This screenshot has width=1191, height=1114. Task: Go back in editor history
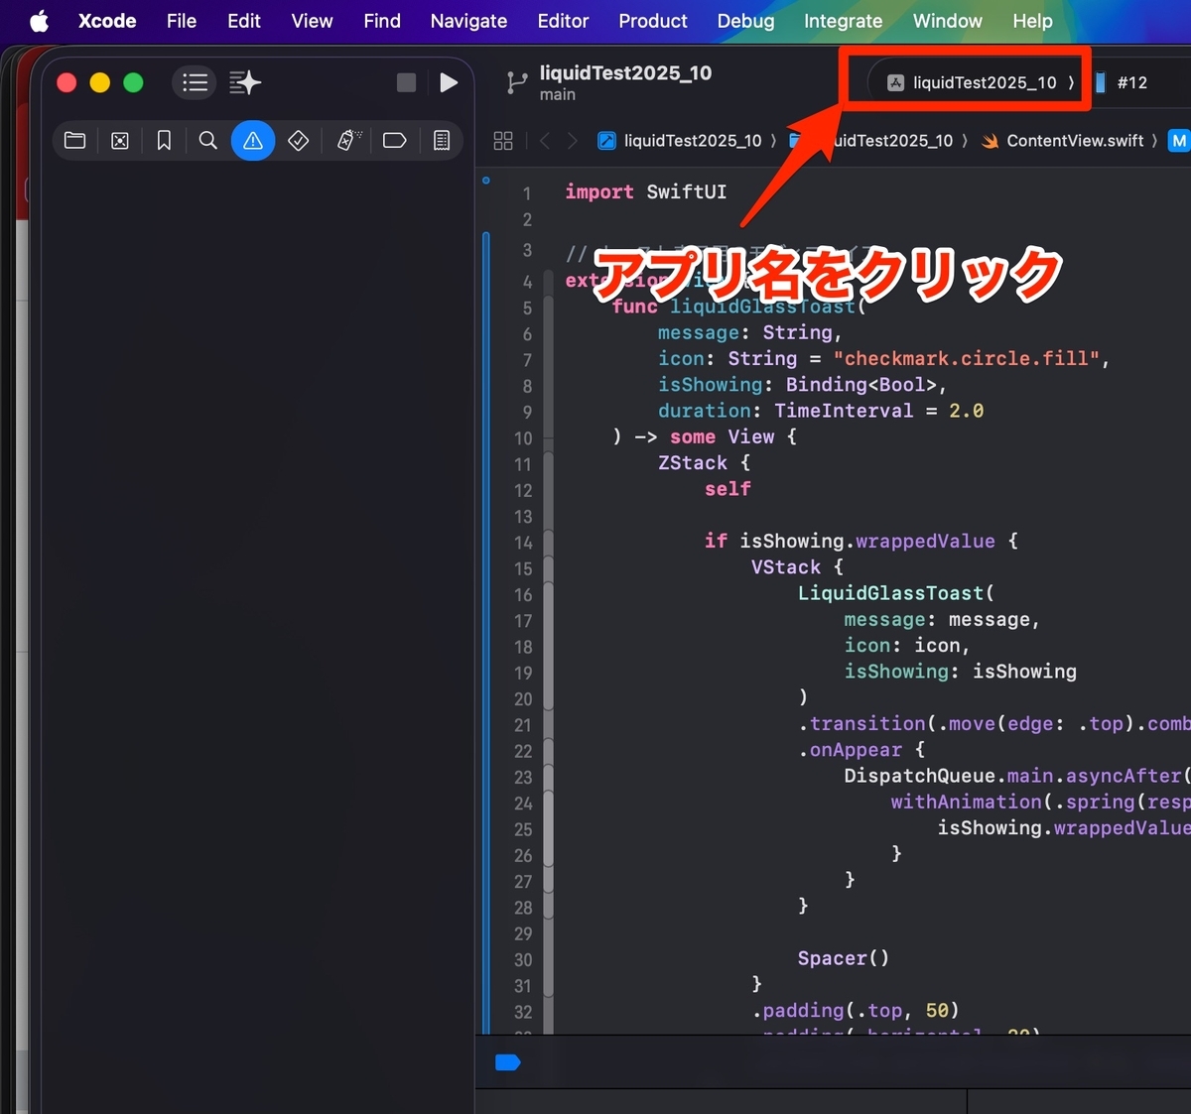click(x=545, y=141)
